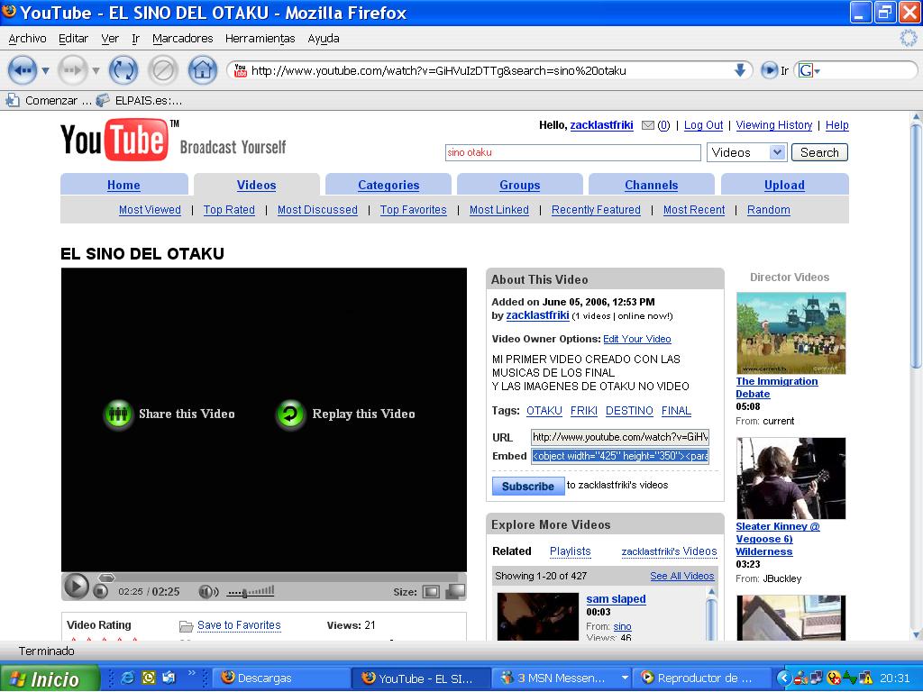Open the Archivo menu

click(27, 38)
